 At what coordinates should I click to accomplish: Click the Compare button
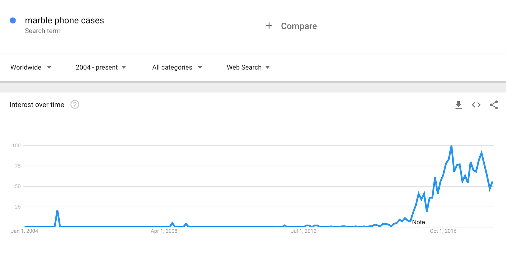click(x=298, y=26)
